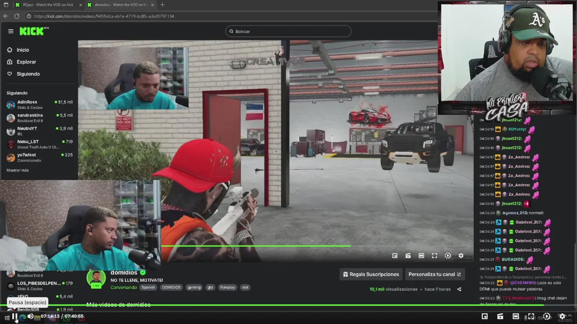577x324 pixels.
Task: Toggle fullscreen in bottom player bar
Action: click(531, 316)
